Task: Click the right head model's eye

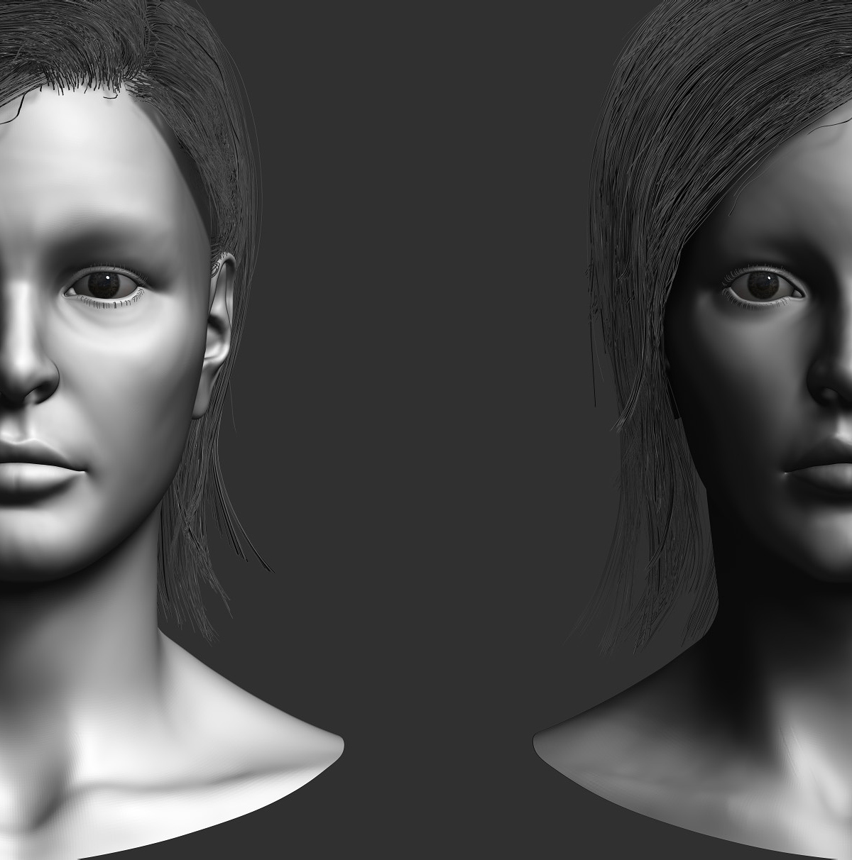Action: coord(764,287)
